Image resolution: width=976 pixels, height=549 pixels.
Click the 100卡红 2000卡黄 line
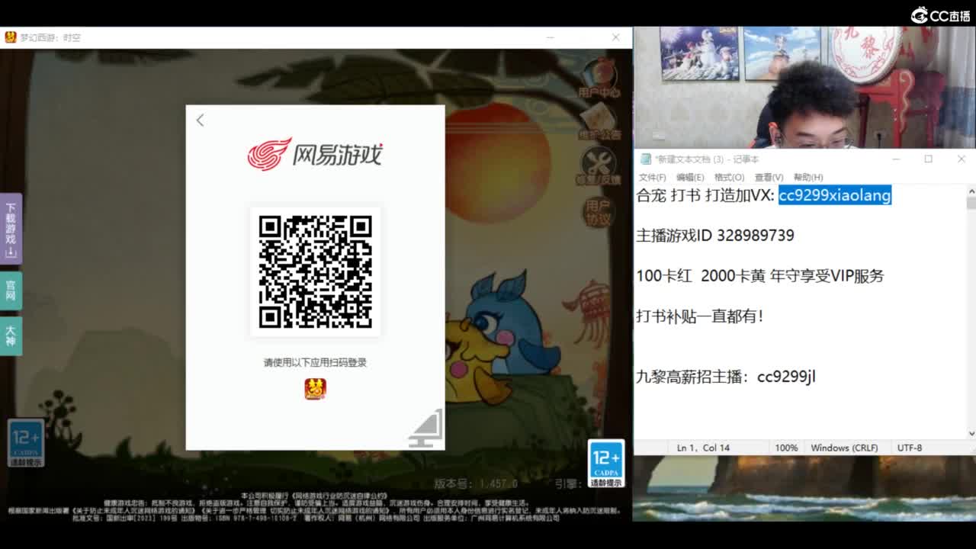coord(760,275)
